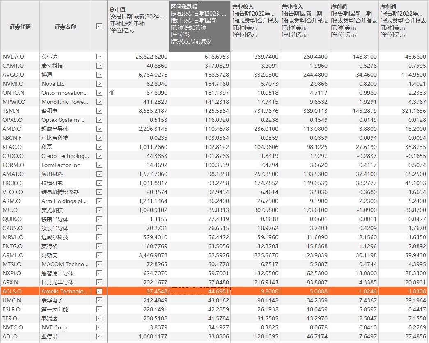Toggle checkbox for 台积电 row

coord(99,111)
